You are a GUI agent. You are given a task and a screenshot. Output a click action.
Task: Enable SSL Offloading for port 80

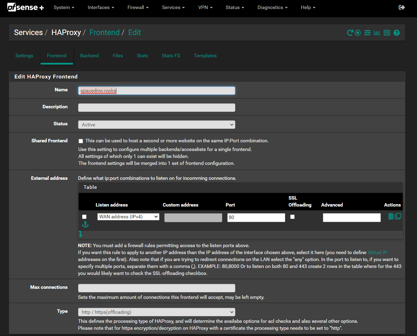click(292, 217)
